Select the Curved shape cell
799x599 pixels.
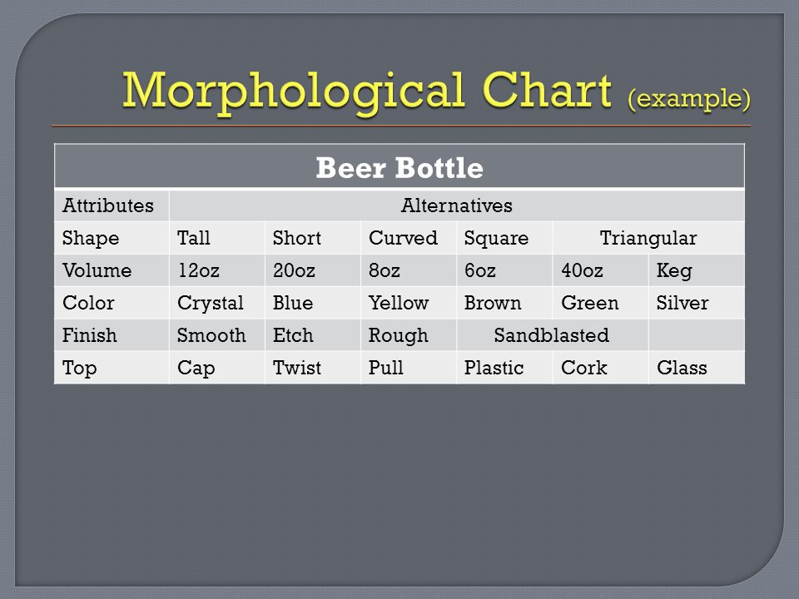409,238
